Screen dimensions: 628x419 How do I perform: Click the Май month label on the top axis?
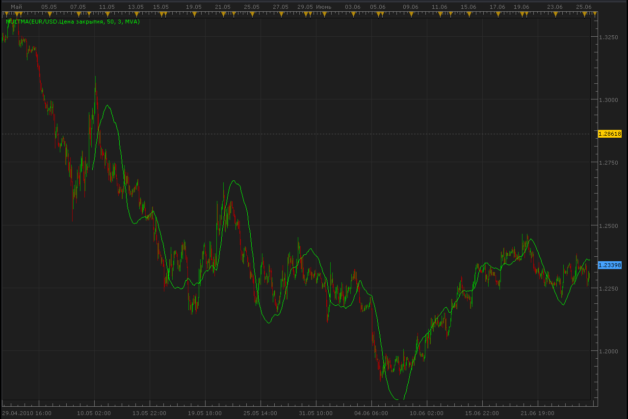[16, 7]
